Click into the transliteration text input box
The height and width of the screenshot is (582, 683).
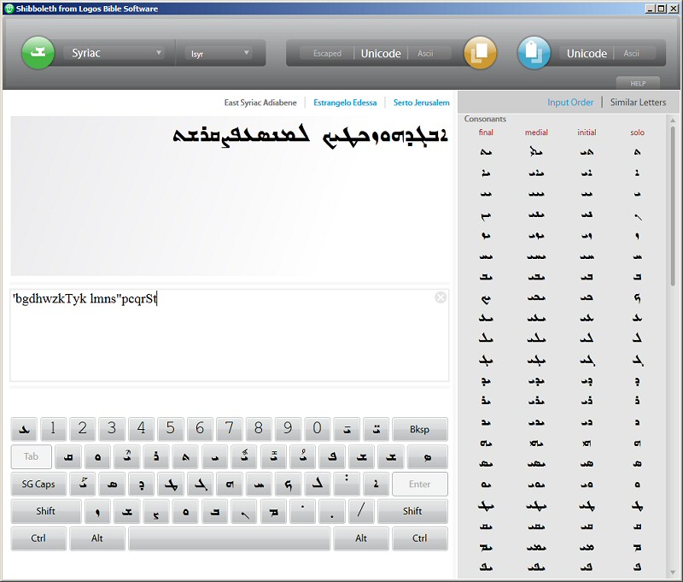[229, 342]
